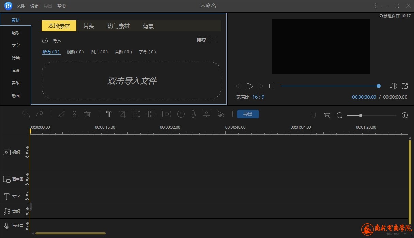Open the three-dot more options menu

coord(375,6)
